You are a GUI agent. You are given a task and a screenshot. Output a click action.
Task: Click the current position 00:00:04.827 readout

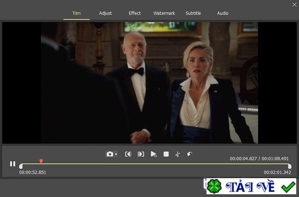click(x=243, y=158)
